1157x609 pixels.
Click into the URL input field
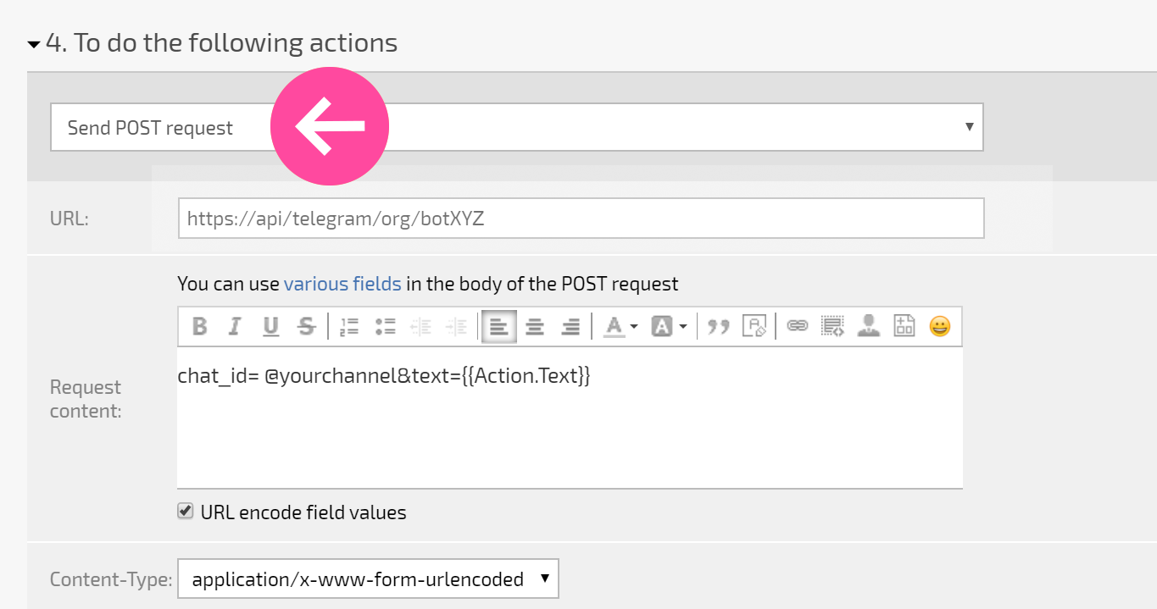(x=581, y=219)
